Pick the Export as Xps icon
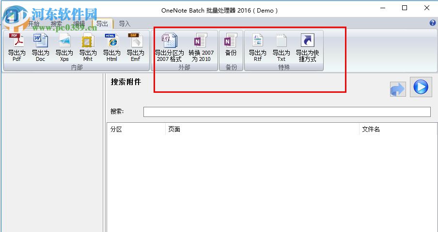Screen dimensions: 438x232 point(64,47)
